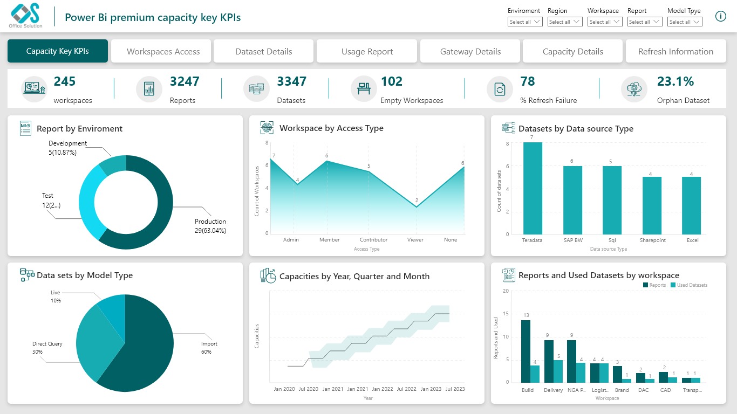The height and width of the screenshot is (414, 737).
Task: Click the Datasets KPI database icon
Action: [256, 88]
